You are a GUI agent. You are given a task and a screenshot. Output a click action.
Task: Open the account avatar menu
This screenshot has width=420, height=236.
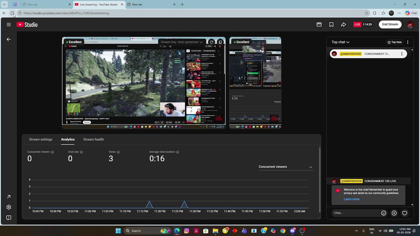(410, 25)
